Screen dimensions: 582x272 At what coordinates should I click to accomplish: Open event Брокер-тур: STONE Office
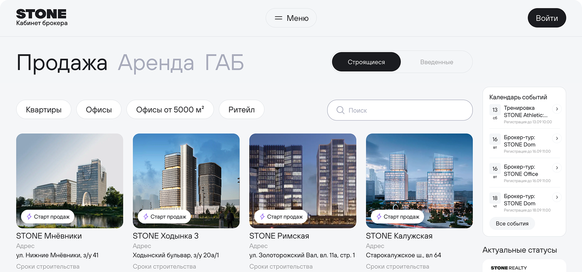521,171
